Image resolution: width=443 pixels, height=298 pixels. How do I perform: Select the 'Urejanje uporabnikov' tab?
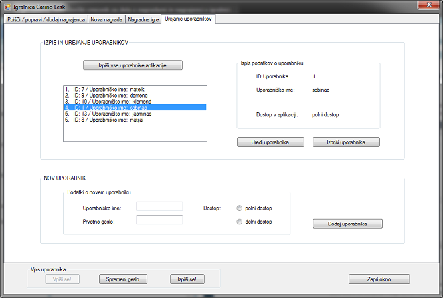pos(188,20)
